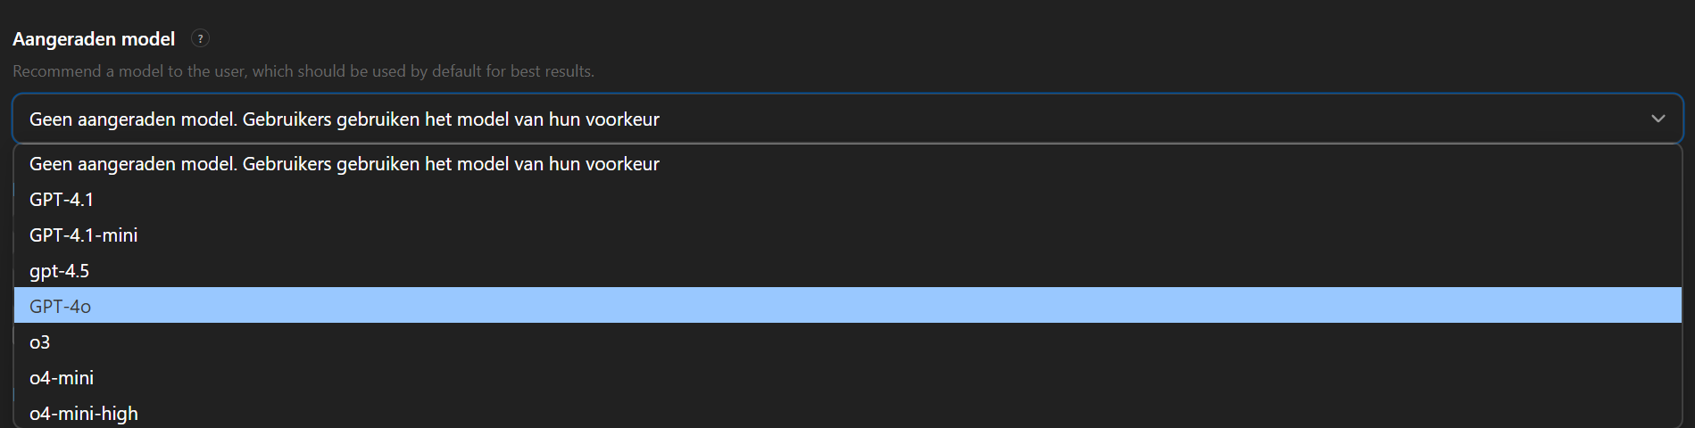Select o4-mini from the dropdown list
The height and width of the screenshot is (428, 1695).
62,378
